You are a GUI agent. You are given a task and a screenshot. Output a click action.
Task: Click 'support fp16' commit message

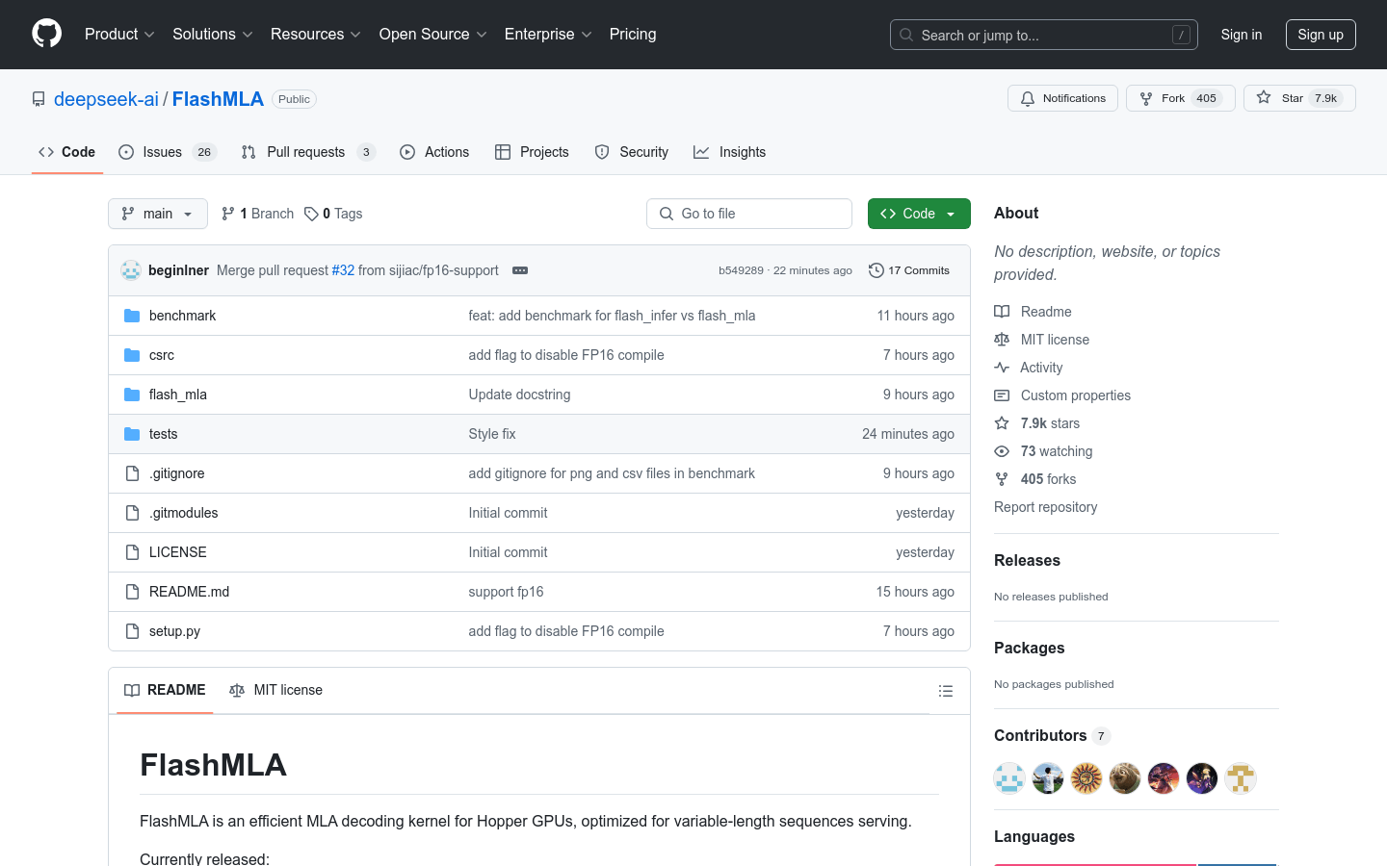coord(506,592)
